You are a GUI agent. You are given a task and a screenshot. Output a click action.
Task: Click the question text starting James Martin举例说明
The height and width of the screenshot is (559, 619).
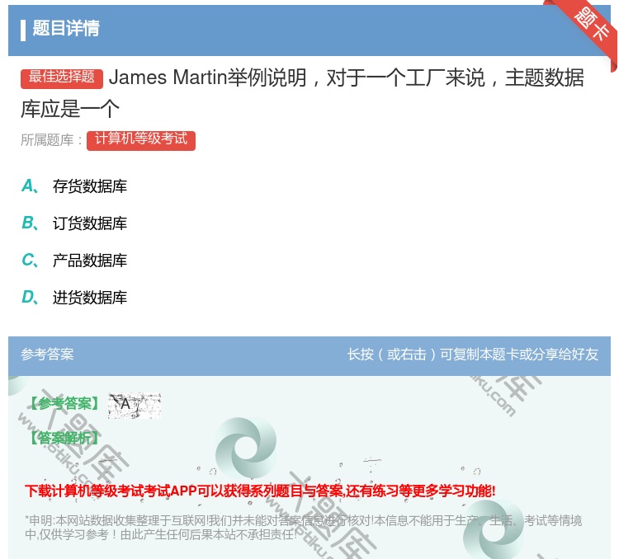302,93
